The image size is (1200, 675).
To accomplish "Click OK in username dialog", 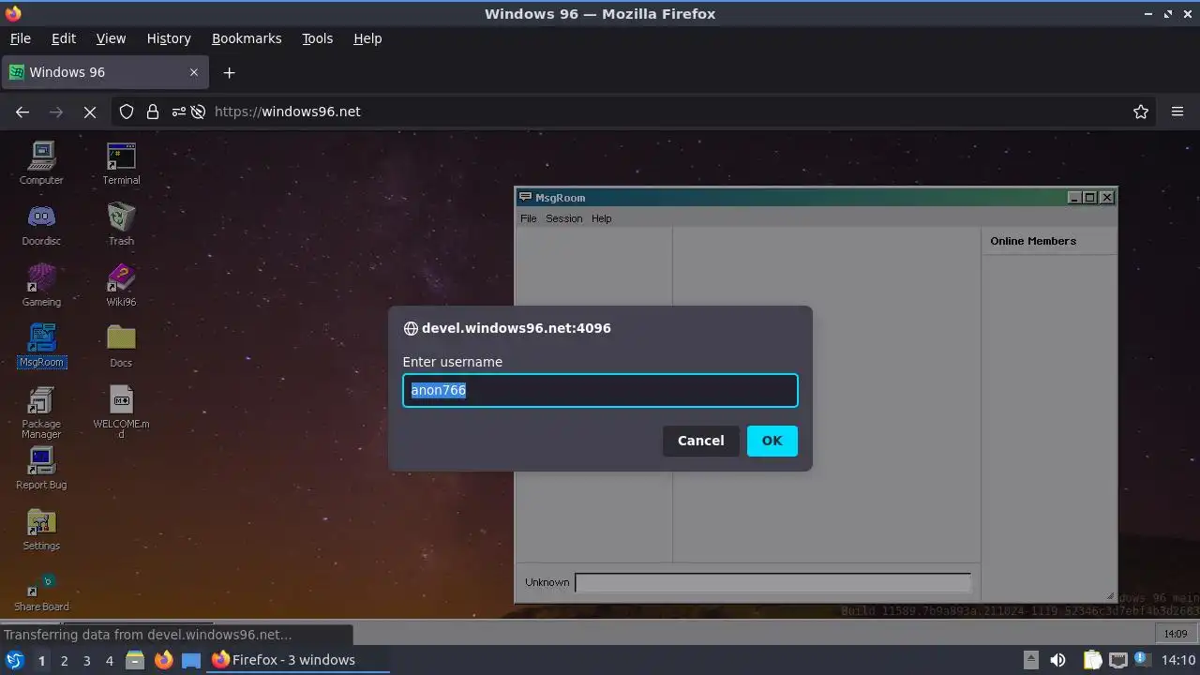I will click(772, 441).
